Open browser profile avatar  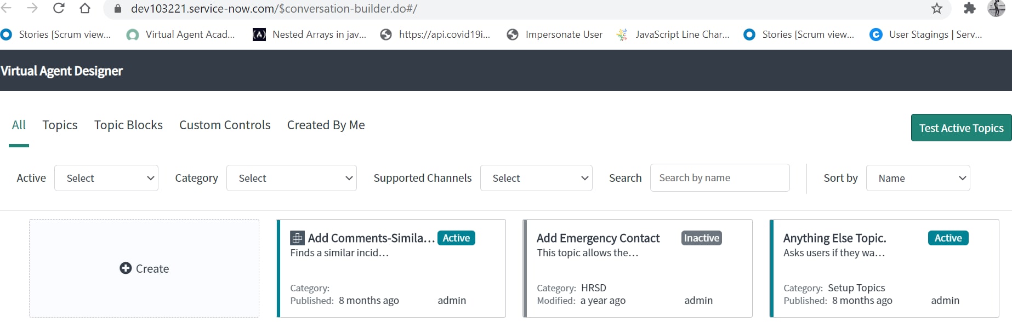point(996,8)
